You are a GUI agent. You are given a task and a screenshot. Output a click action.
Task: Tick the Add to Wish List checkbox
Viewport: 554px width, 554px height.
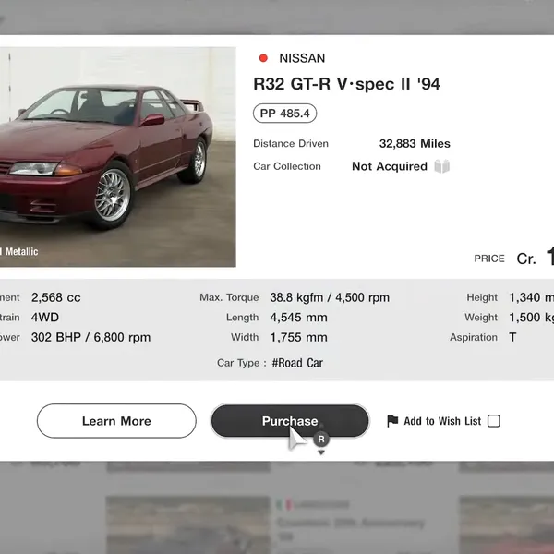[x=493, y=421]
